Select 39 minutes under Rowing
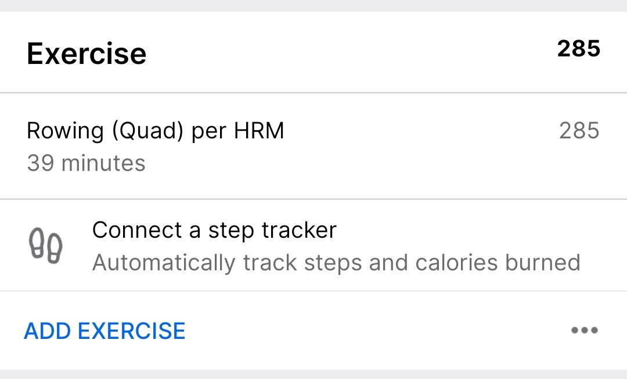The height and width of the screenshot is (379, 627). click(x=86, y=163)
